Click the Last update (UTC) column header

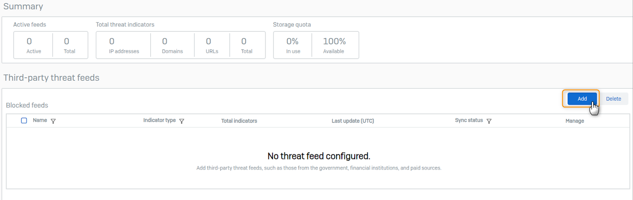click(353, 121)
